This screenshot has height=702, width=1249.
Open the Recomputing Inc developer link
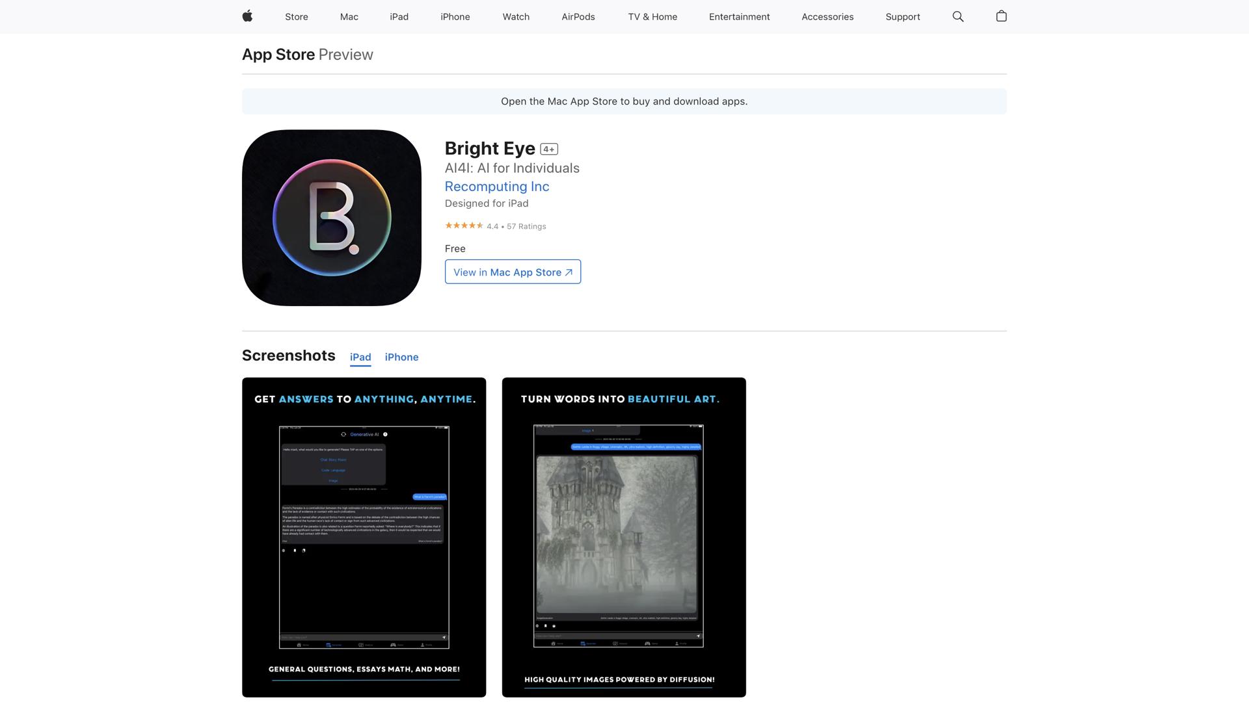(x=496, y=187)
